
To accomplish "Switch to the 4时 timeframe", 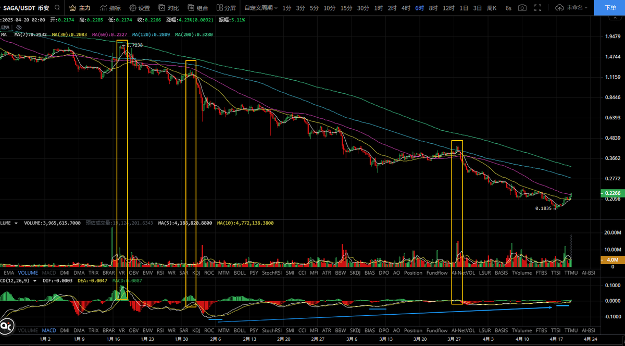I will [406, 8].
